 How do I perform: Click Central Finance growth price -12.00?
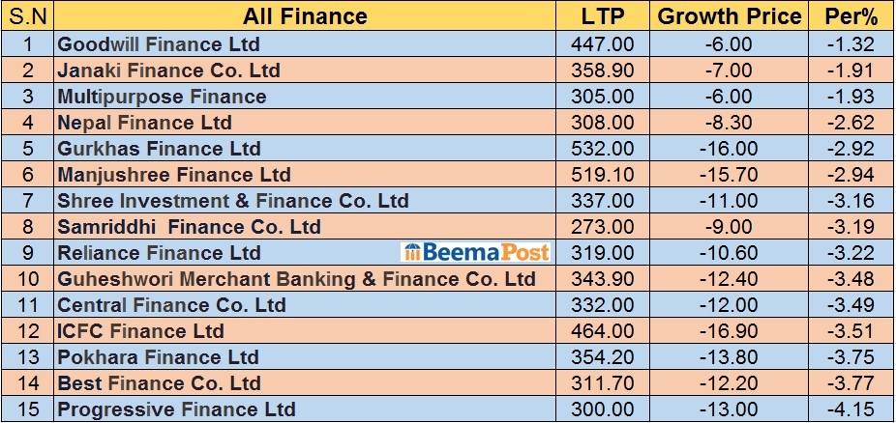click(730, 305)
